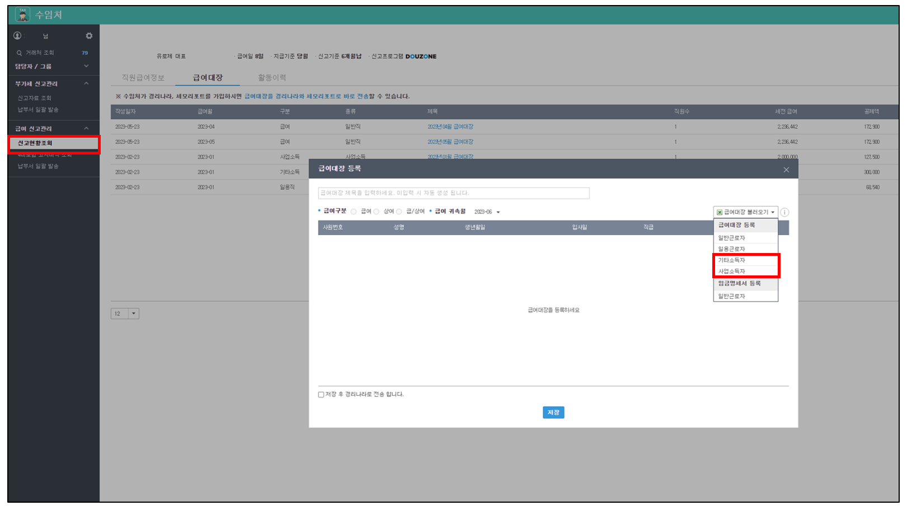
Task: Select the 급/상여 radio button
Action: [400, 212]
